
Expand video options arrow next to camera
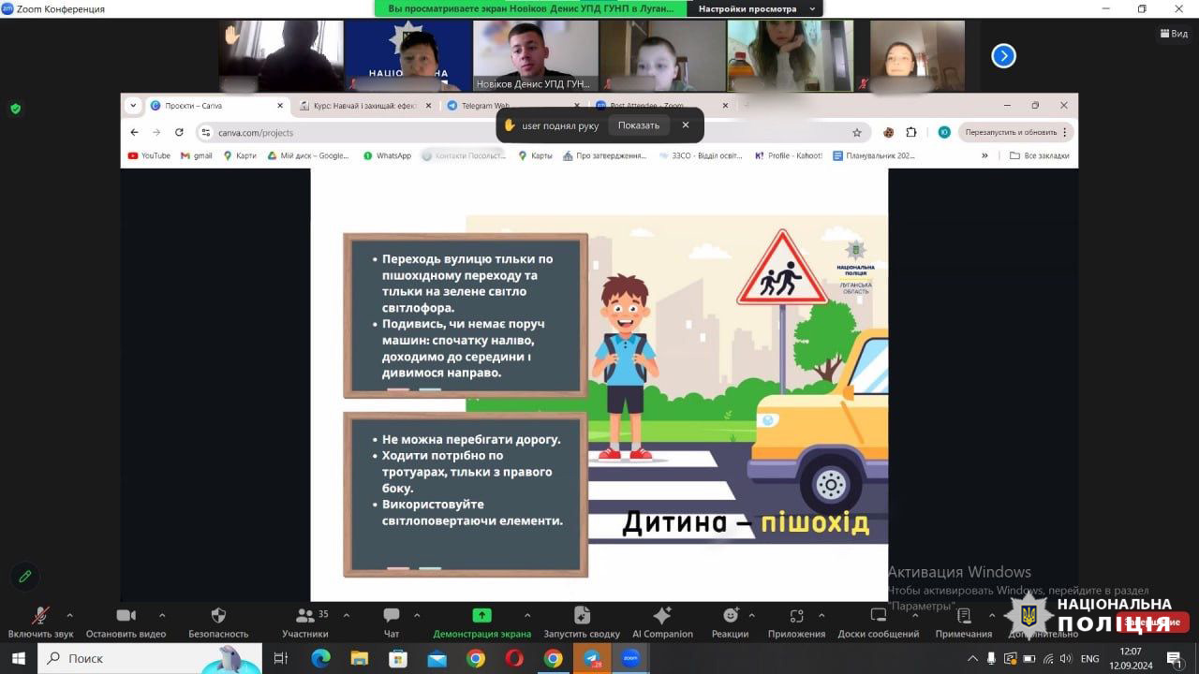tap(162, 615)
